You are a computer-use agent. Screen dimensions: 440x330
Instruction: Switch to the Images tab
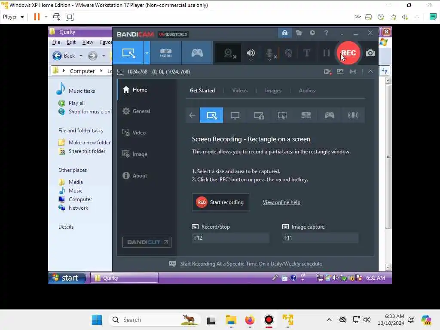pos(273,91)
